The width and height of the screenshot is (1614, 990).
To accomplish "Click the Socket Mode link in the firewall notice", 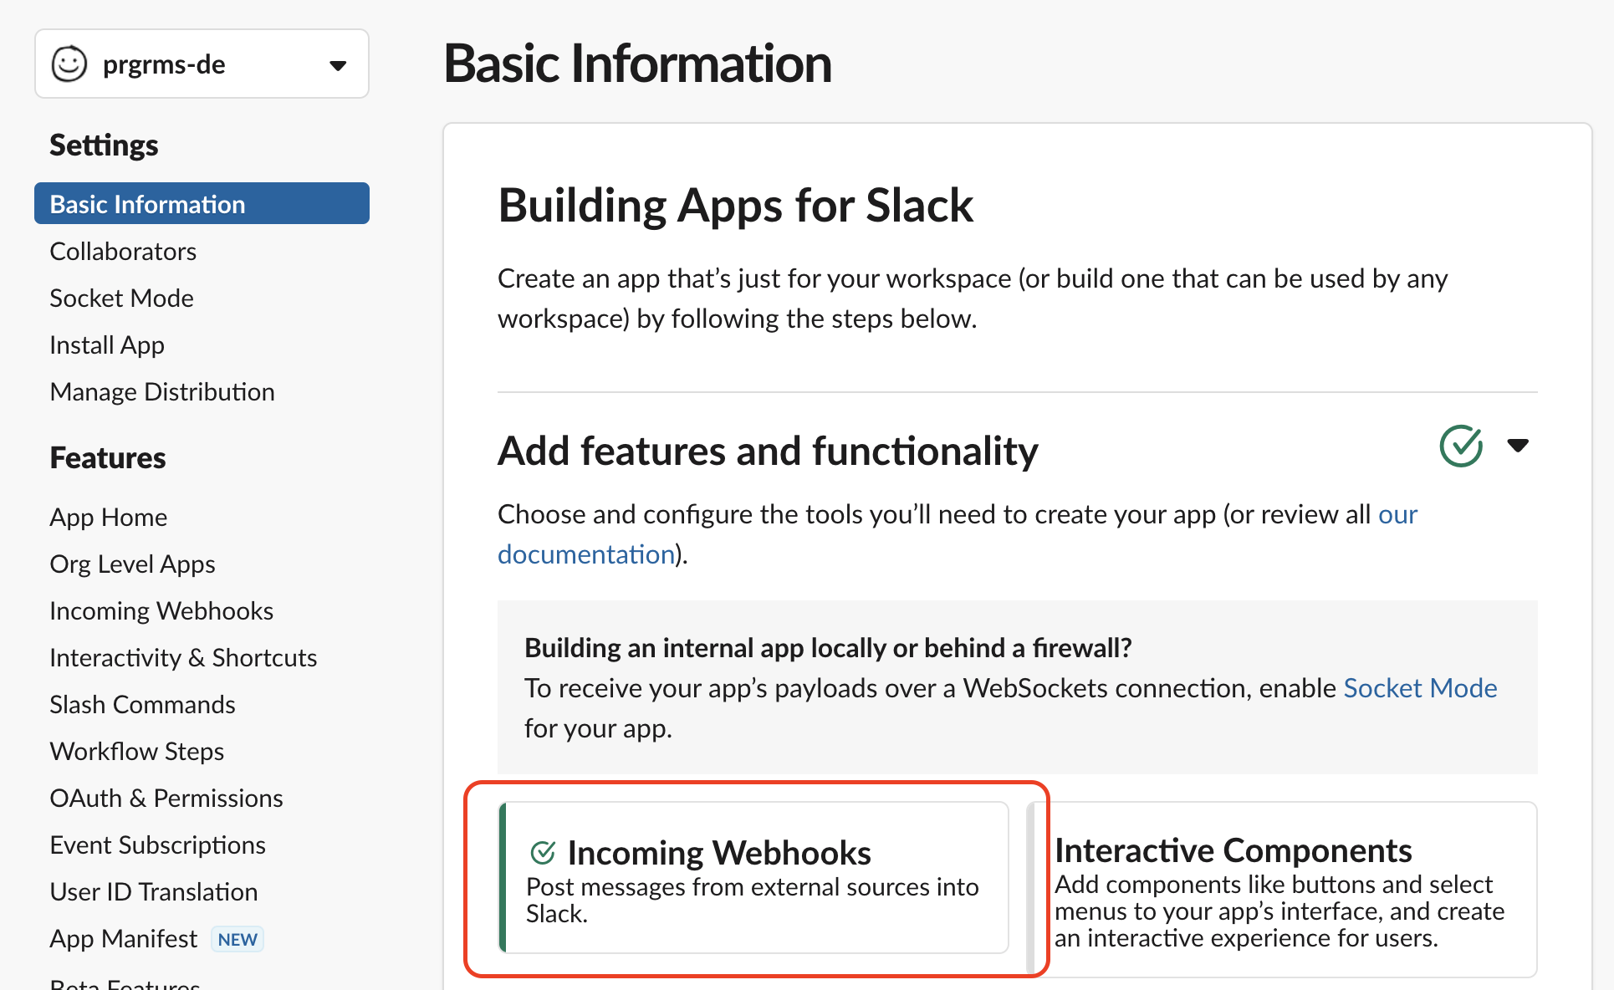I will tap(1420, 687).
